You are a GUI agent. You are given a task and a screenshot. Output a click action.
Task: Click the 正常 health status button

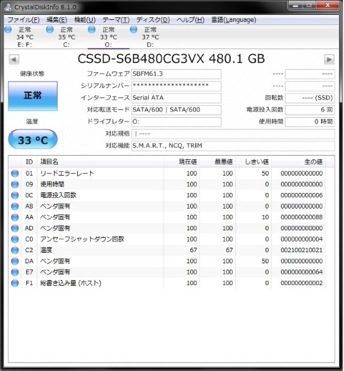click(x=33, y=96)
